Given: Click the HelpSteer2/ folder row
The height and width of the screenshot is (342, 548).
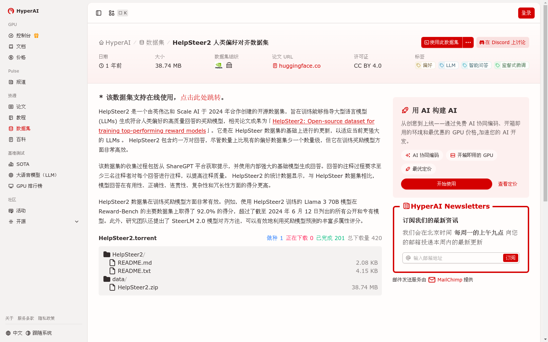Looking at the screenshot, I should [240, 254].
